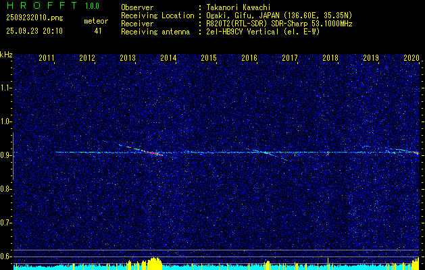Screen dimensions: 425x270
Task: Click time marker 2020
Action: 411,57
